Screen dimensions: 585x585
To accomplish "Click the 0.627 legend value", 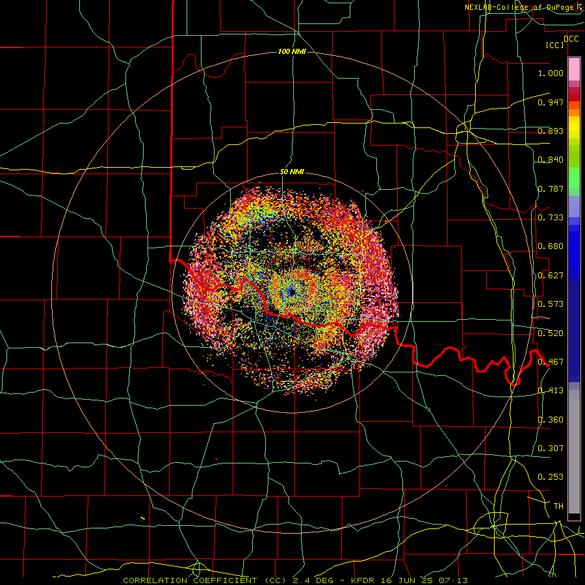I will tap(551, 276).
